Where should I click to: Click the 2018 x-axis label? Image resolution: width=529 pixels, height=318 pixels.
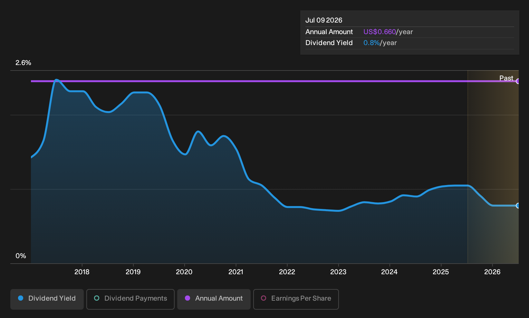coord(82,272)
